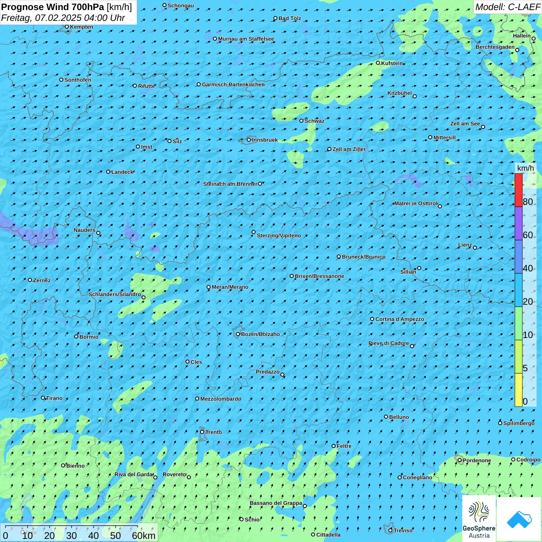Click the Mittersill label

click(x=444, y=137)
